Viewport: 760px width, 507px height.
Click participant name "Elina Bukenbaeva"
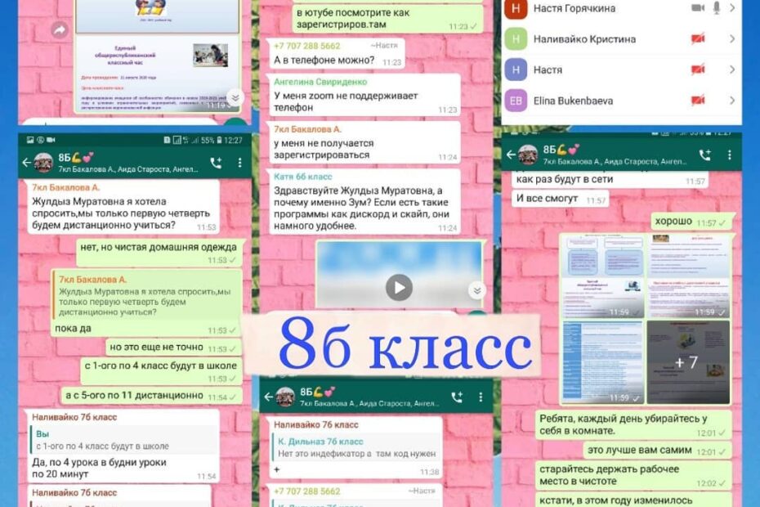tap(573, 101)
